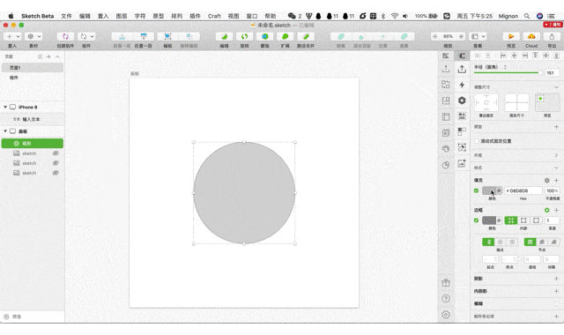Open the border color swatch

(x=489, y=220)
